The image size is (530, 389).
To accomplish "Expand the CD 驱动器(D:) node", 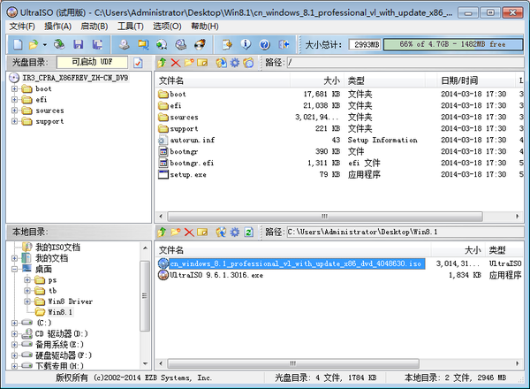I will pyautogui.click(x=14, y=334).
